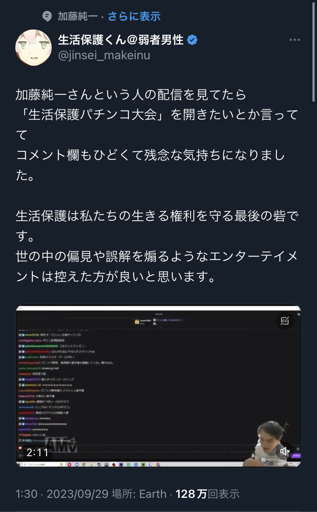
Task: Play the embedded chat stream video
Action: pyautogui.click(x=158, y=386)
